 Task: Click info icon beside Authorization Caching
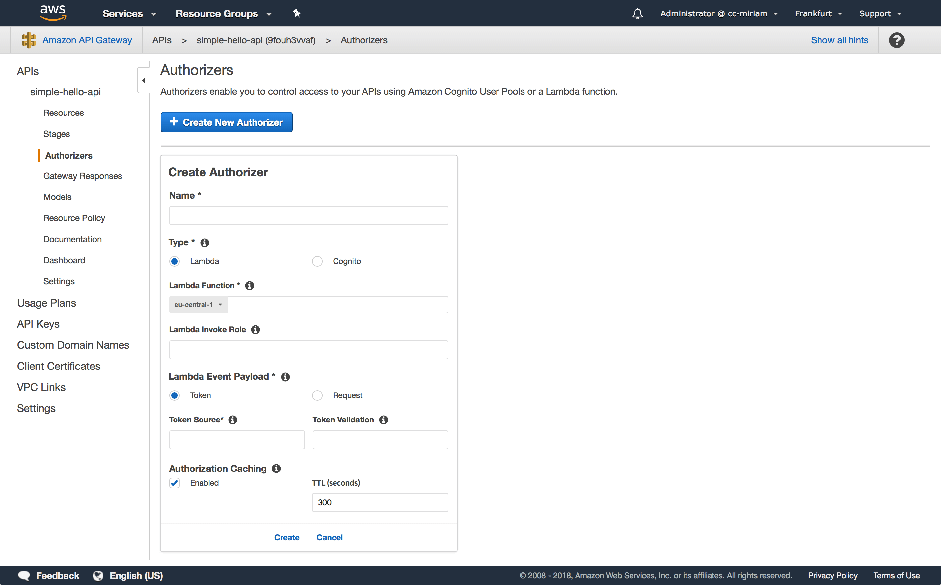(x=276, y=469)
